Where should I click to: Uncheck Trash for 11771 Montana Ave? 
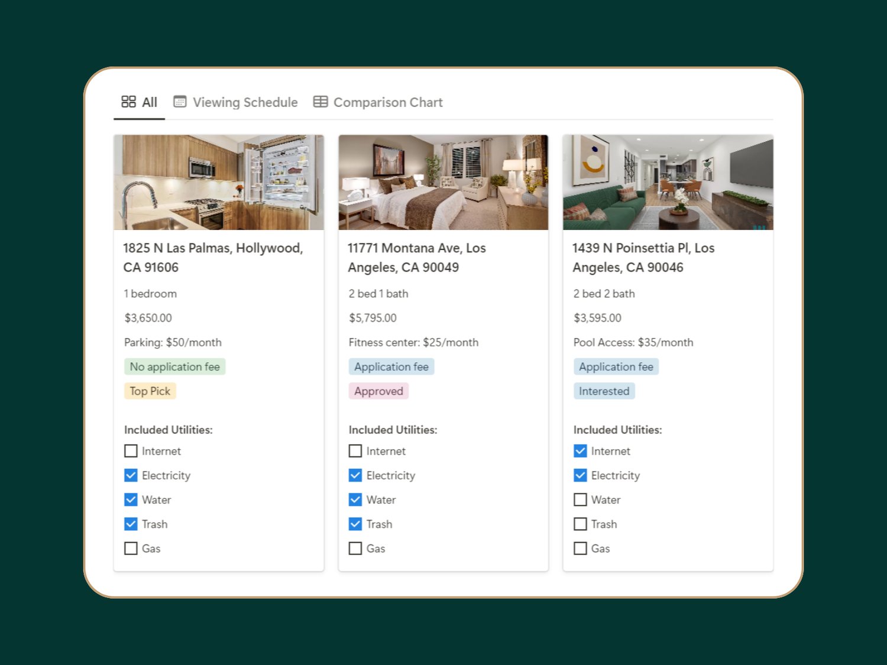(355, 524)
